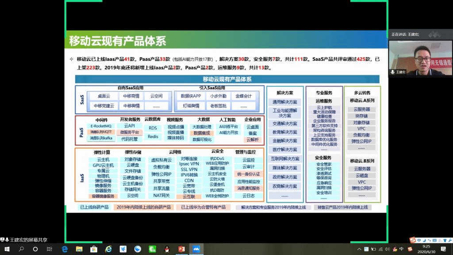Open the QQ penguin taskbar icon
Screen dimensions: 453x255
click(x=166, y=249)
